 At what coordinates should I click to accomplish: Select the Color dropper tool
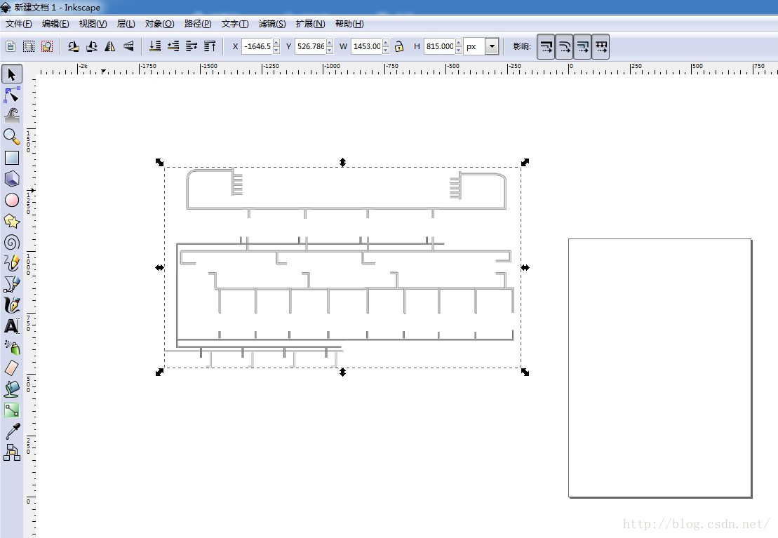12,431
